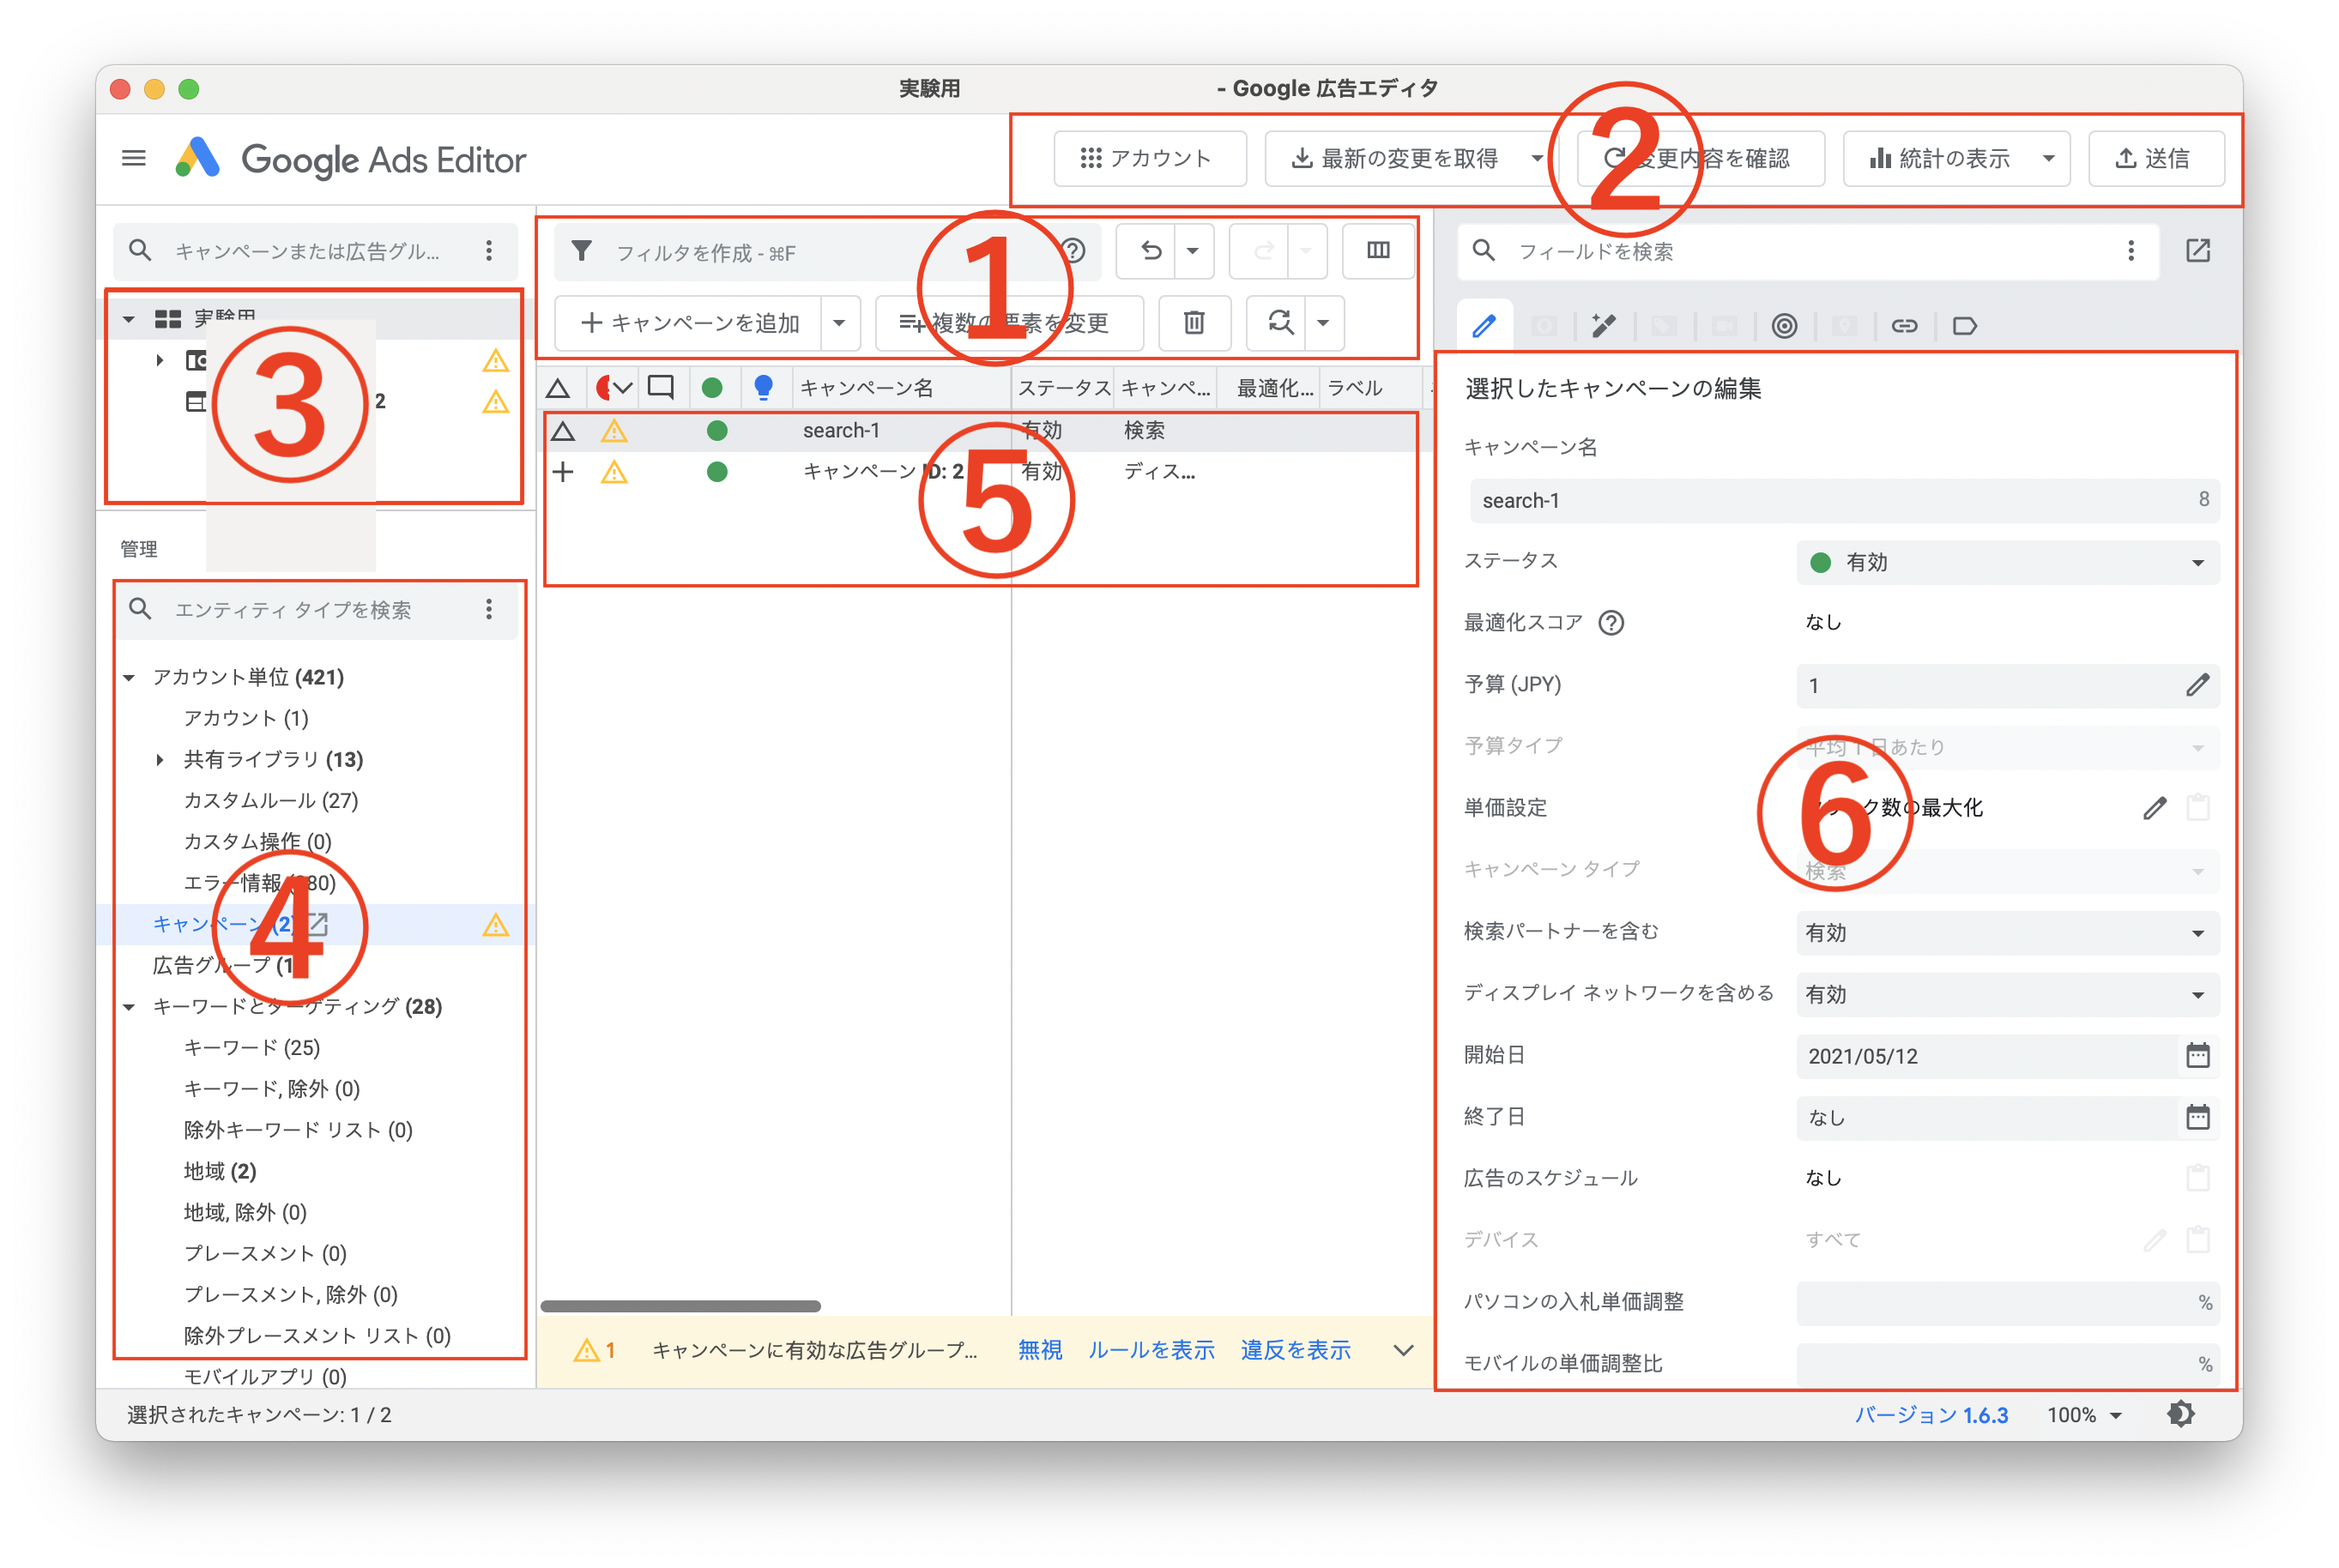The image size is (2339, 1568).
Task: Collapse the アカウント単位 (421) tree section
Action: pyautogui.click(x=128, y=677)
